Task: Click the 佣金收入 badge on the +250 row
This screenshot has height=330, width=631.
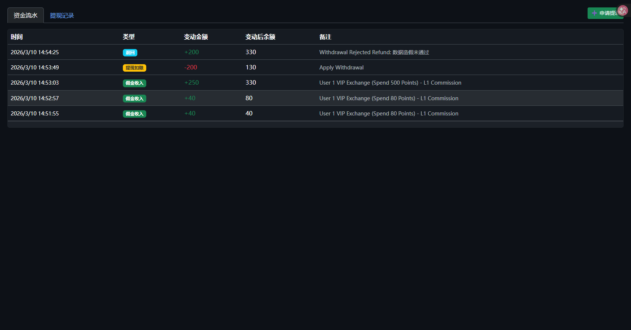Action: click(134, 83)
